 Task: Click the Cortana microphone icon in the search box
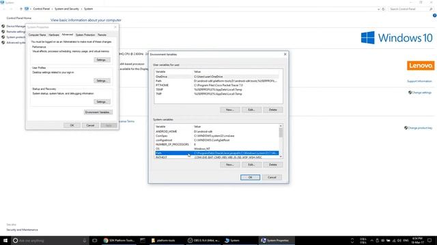[85, 240]
